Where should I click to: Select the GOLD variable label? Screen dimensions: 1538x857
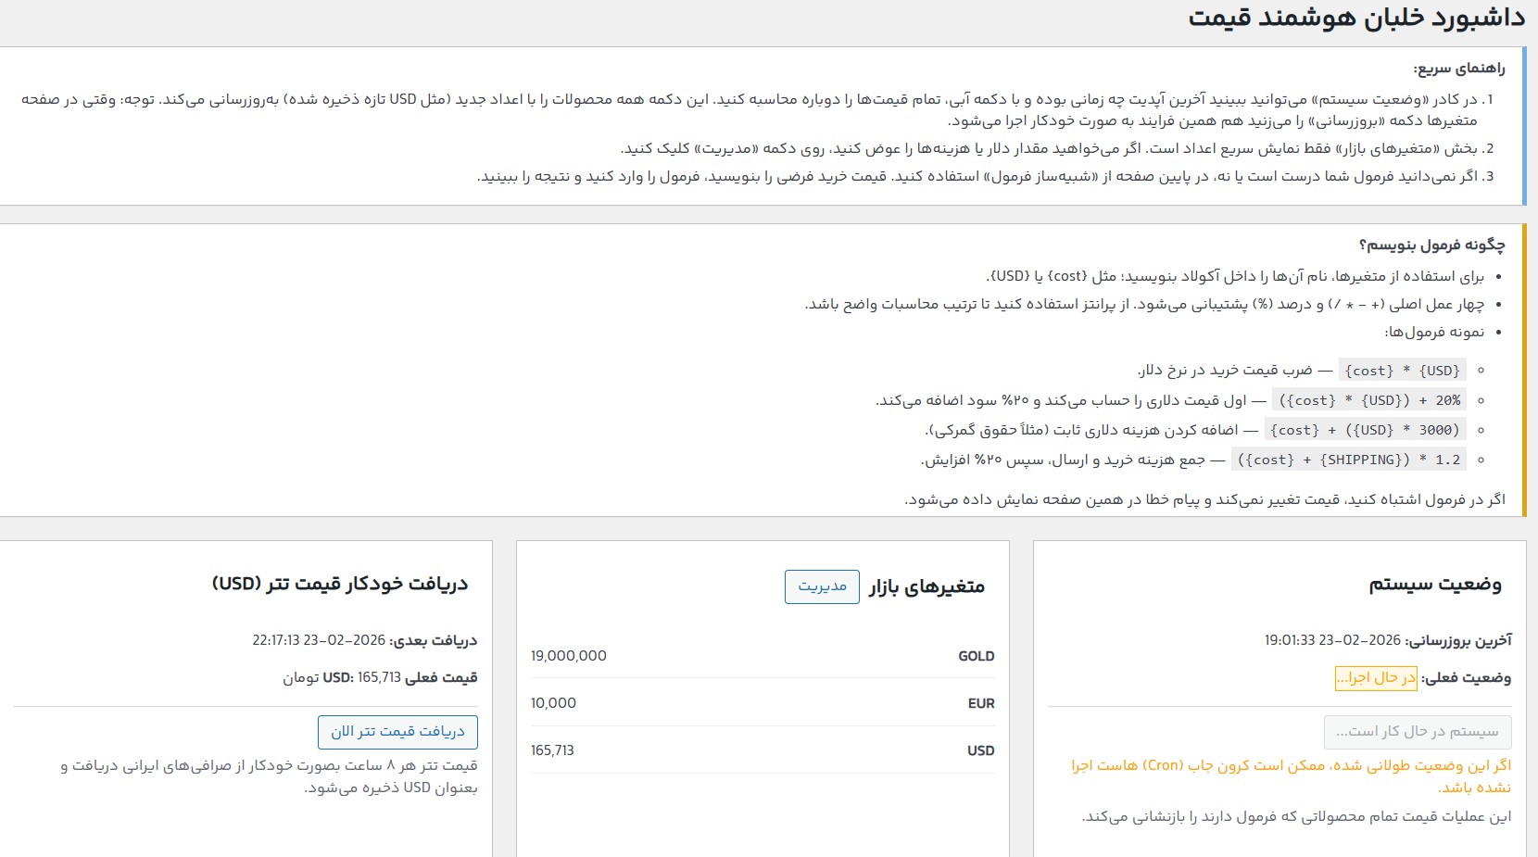pyautogui.click(x=977, y=656)
